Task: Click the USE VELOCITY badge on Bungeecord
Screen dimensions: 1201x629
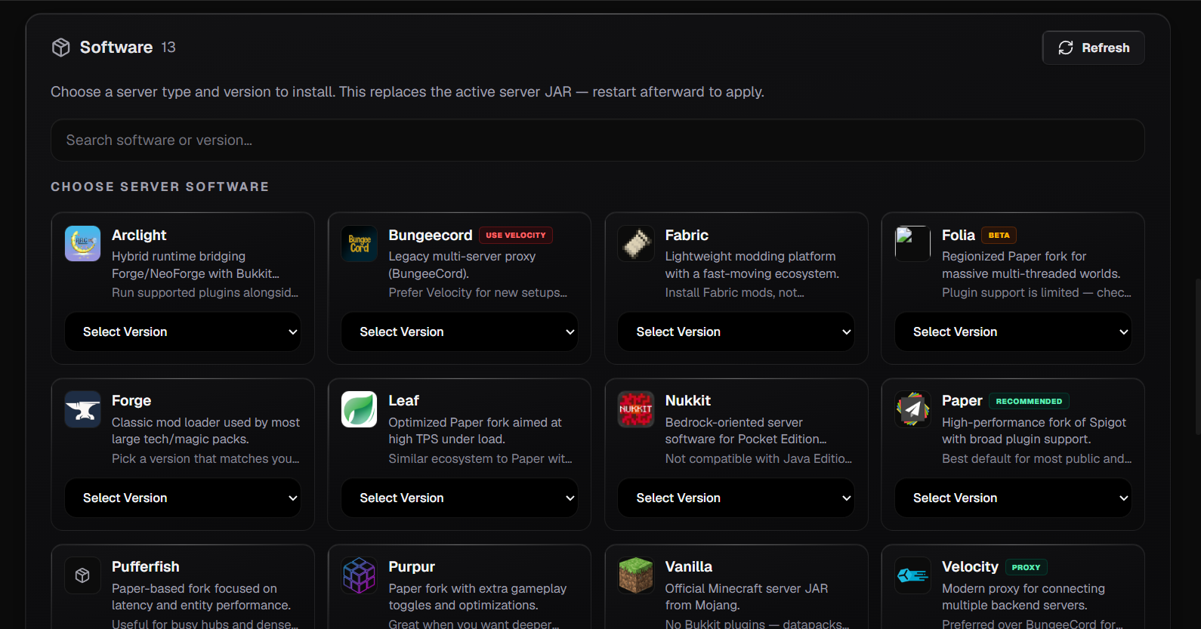Action: coord(516,235)
